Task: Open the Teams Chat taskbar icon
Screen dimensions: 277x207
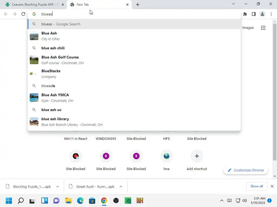Action: tap(56, 201)
